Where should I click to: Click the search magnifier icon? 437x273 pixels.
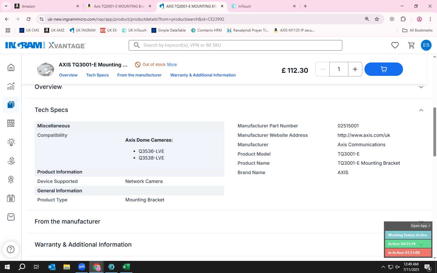click(137, 45)
